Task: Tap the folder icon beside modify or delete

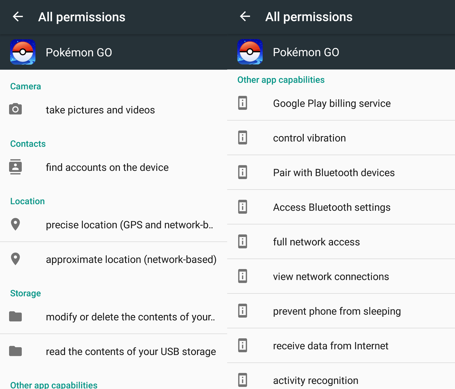Action: click(15, 316)
